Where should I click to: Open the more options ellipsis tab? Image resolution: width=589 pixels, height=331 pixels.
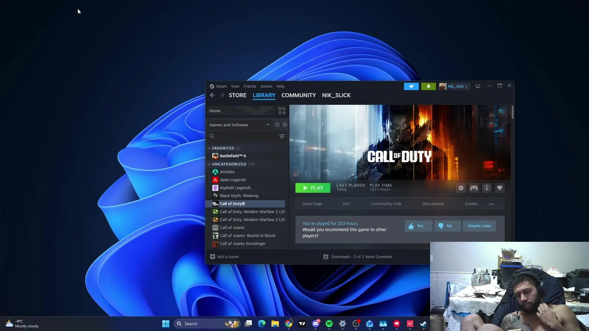[491, 204]
